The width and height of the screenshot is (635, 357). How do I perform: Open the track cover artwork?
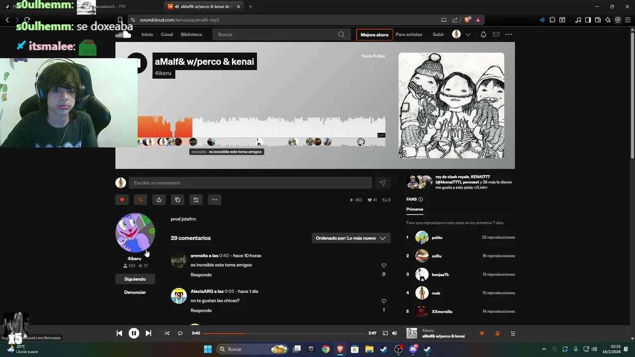coord(451,106)
